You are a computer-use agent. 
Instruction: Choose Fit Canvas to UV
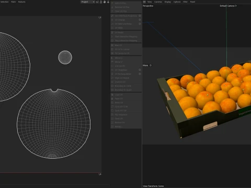click(x=126, y=53)
